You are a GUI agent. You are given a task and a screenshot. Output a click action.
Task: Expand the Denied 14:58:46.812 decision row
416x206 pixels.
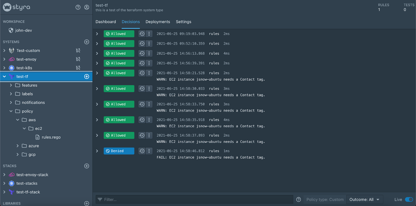point(97,151)
